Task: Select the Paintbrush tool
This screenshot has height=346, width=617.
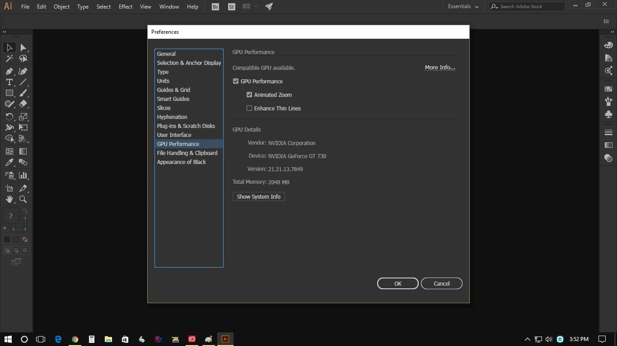Action: click(x=23, y=93)
